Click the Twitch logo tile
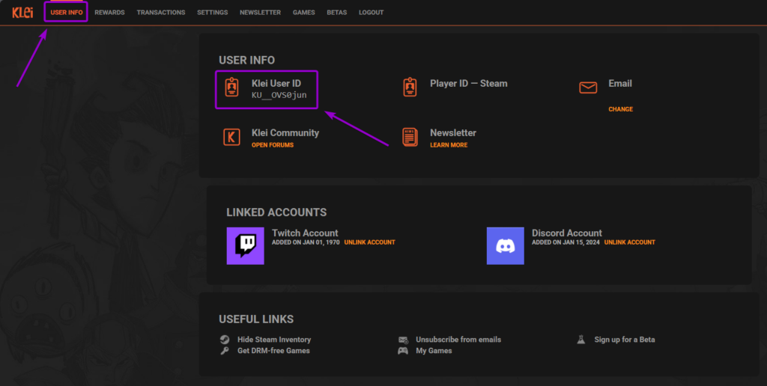Image resolution: width=767 pixels, height=386 pixels. pos(246,246)
